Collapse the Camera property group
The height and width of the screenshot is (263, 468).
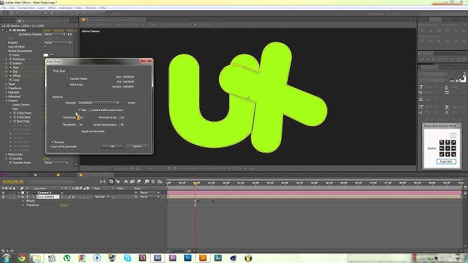pos(7,101)
